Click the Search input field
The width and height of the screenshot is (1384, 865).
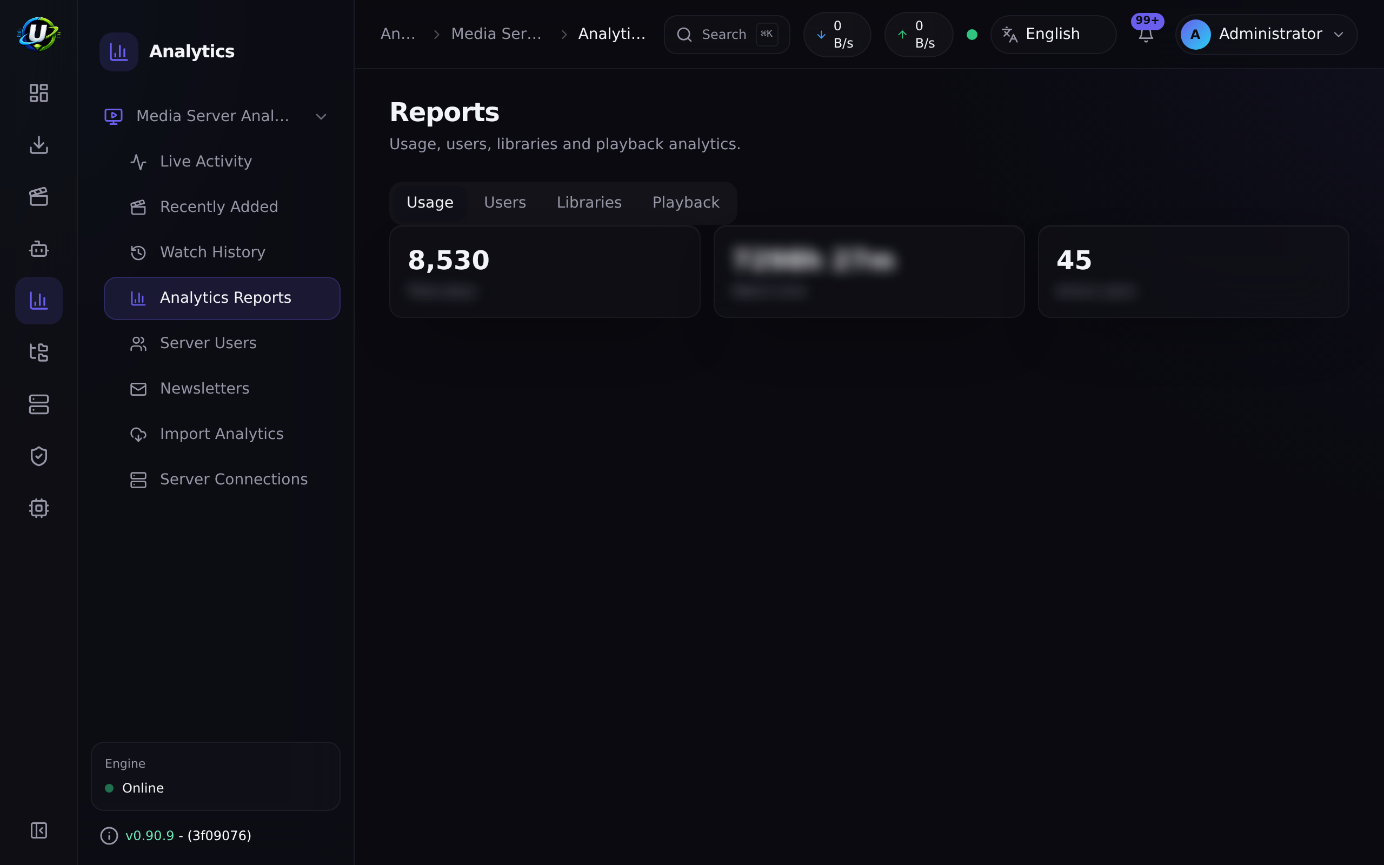pyautogui.click(x=727, y=34)
